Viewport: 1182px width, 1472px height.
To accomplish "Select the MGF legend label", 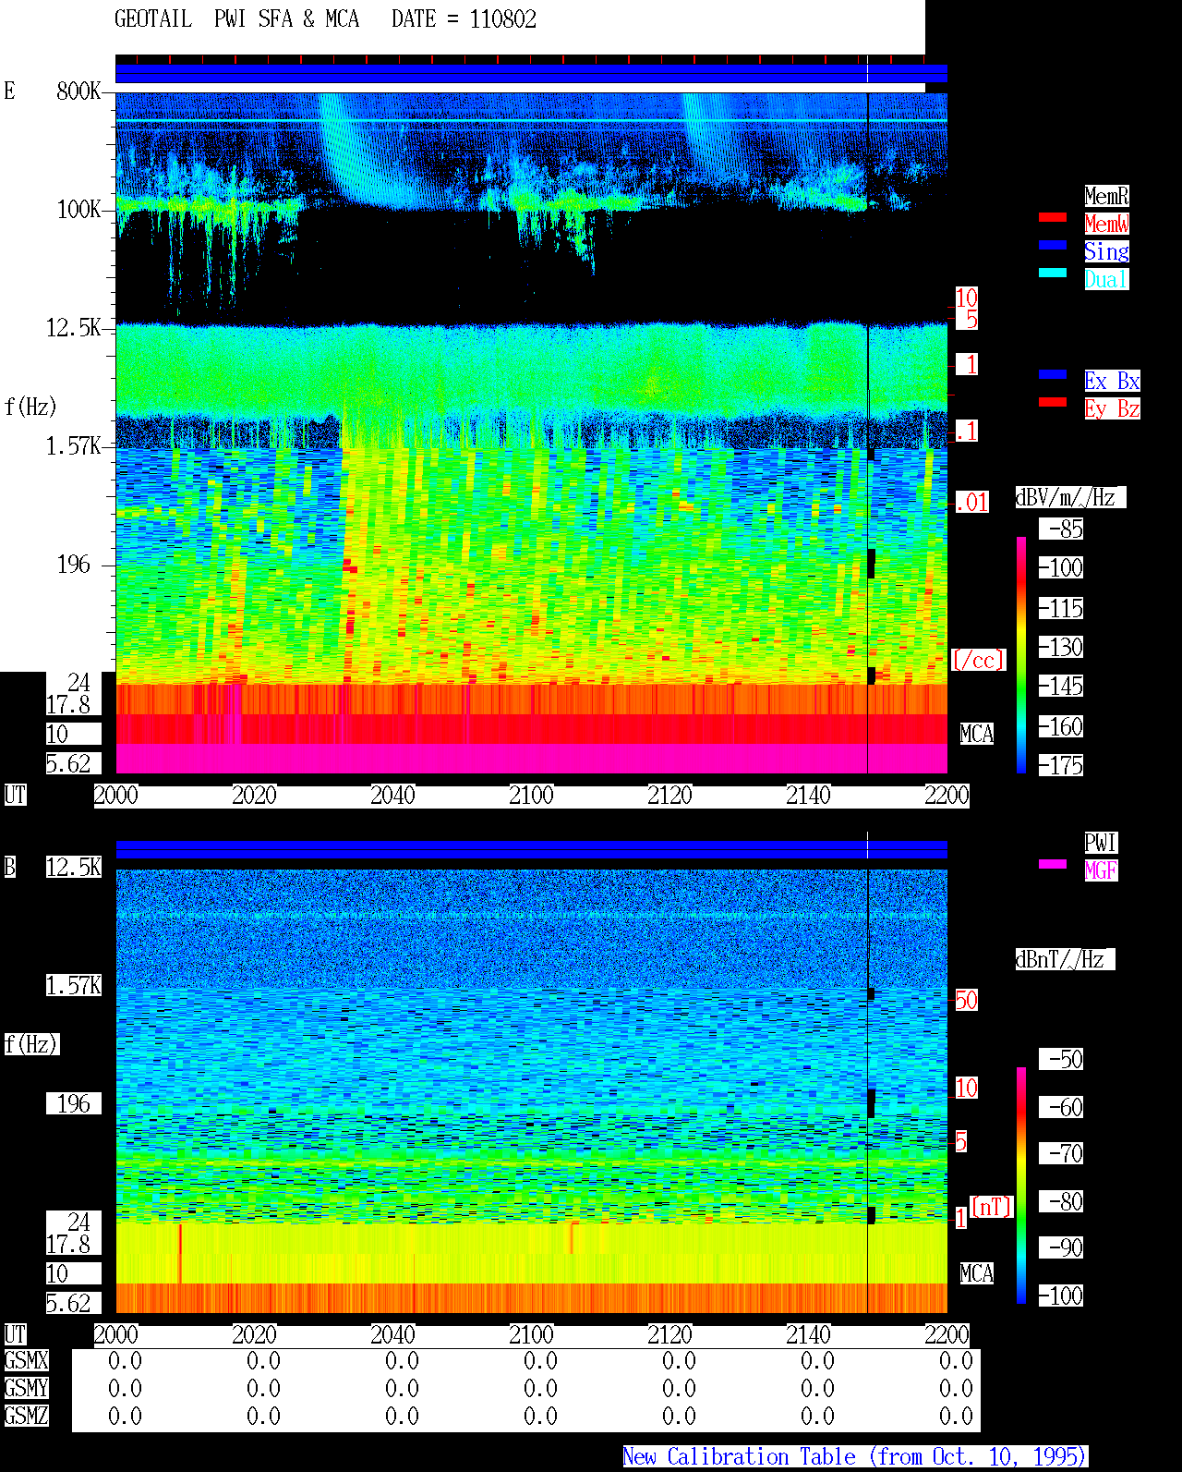I will (x=1101, y=870).
